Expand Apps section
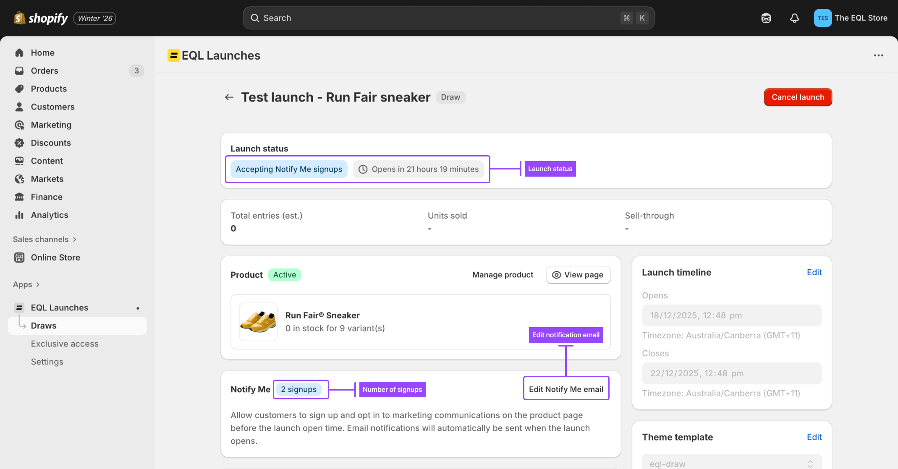The width and height of the screenshot is (898, 469). pyautogui.click(x=26, y=284)
